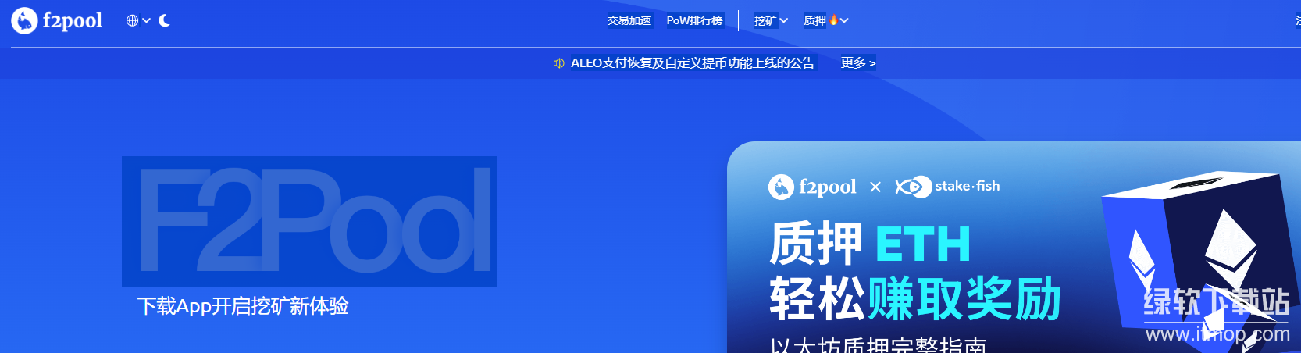
Task: Click the stake.fish fish logo icon
Action: click(912, 187)
